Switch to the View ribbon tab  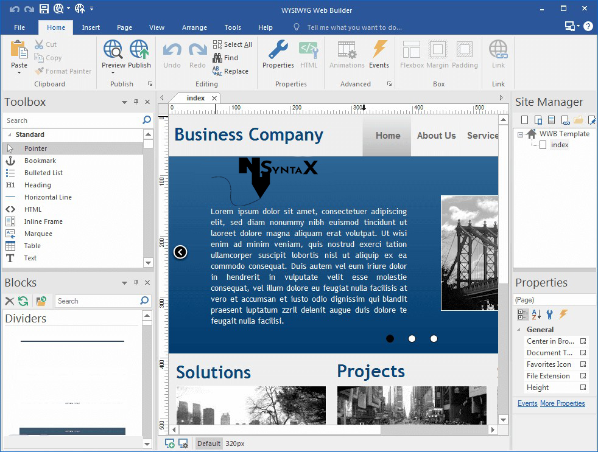[157, 27]
